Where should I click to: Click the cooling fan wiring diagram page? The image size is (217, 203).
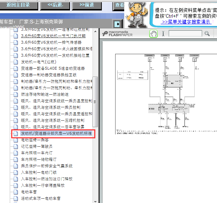166,94
